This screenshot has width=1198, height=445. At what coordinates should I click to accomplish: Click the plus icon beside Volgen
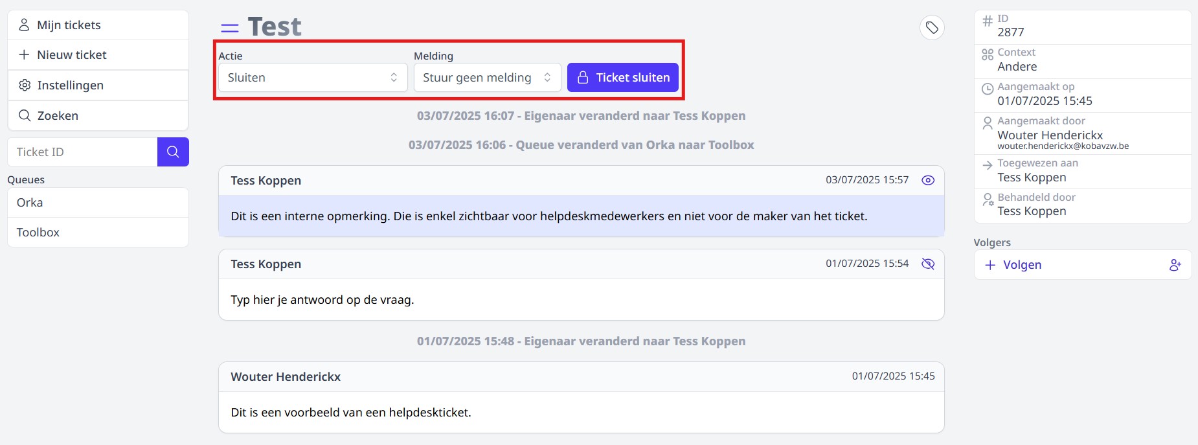(990, 265)
